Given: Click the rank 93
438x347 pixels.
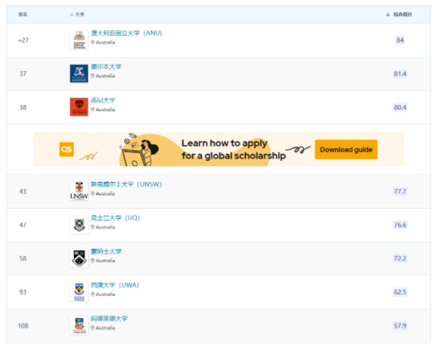Looking at the screenshot, I should pos(23,292).
